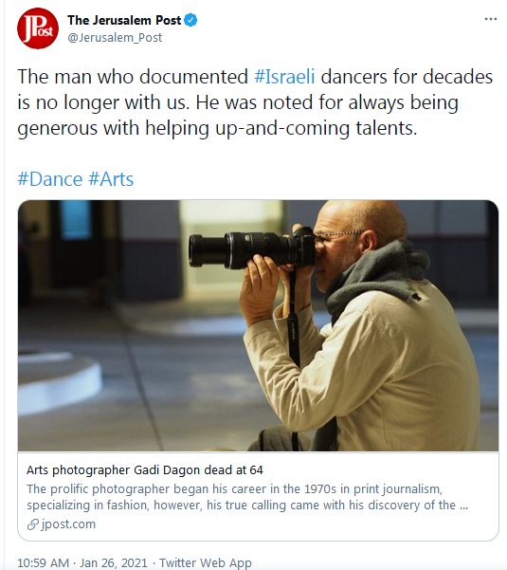Open the tweet's three-dot more menu
Image resolution: width=507 pixels, height=570 pixels.
491,19
